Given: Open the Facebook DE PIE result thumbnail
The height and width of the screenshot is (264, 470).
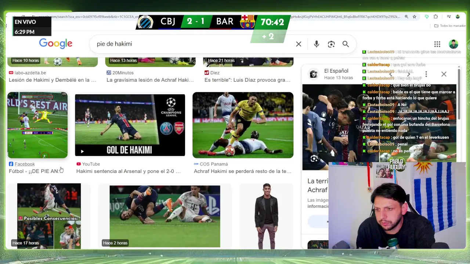Looking at the screenshot, I should (37, 125).
